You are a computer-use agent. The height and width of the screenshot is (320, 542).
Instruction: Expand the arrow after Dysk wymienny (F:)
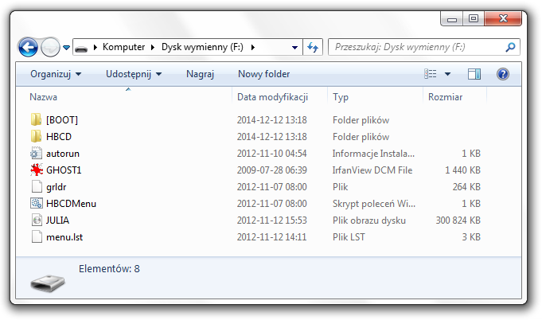coord(253,47)
